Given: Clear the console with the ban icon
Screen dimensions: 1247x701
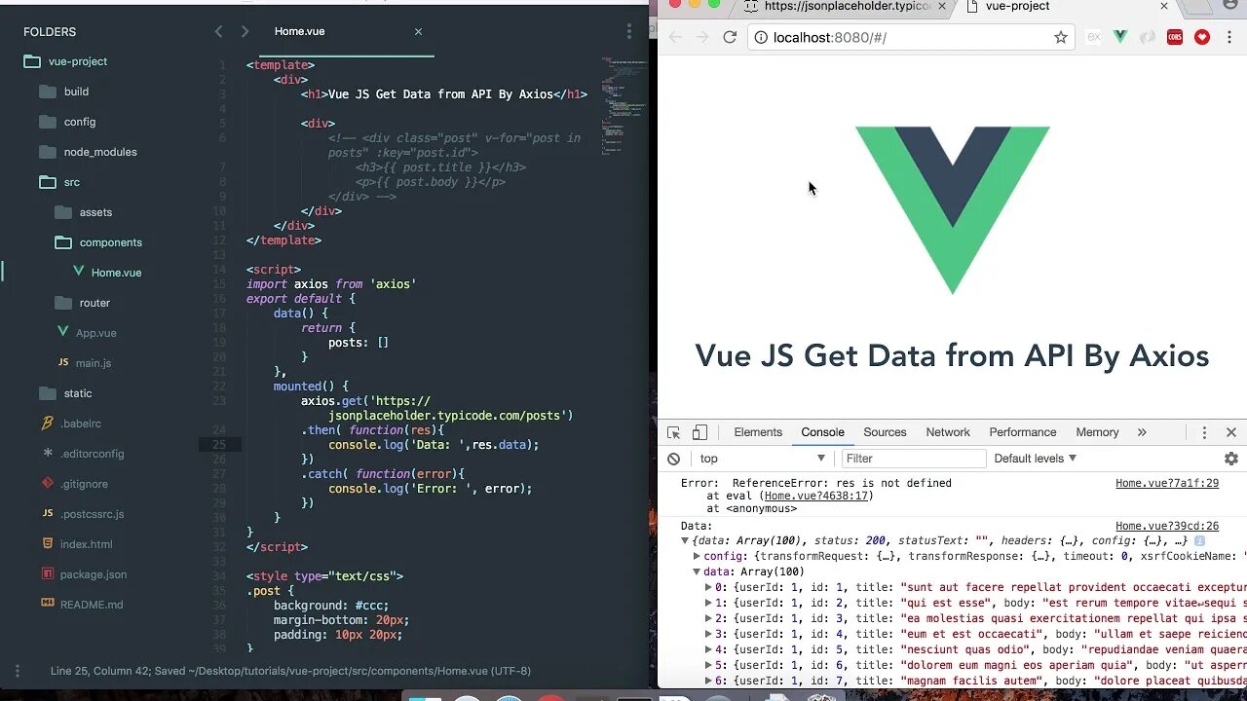Looking at the screenshot, I should (x=674, y=459).
